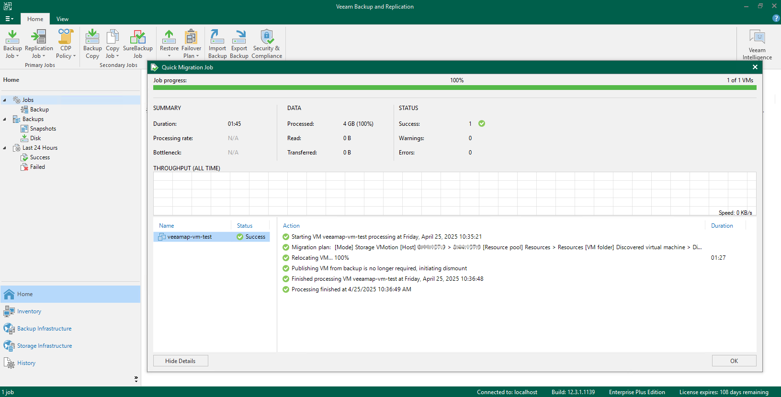The width and height of the screenshot is (781, 397).
Task: Click 'Build: 12.3.1.1139' in status bar
Action: coord(573,392)
